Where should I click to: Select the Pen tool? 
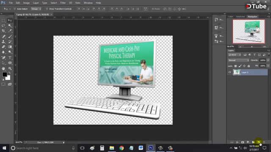pos(3,57)
